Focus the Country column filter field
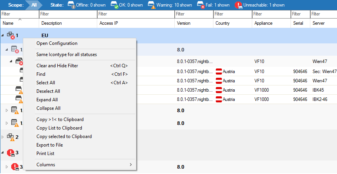 (233, 14)
